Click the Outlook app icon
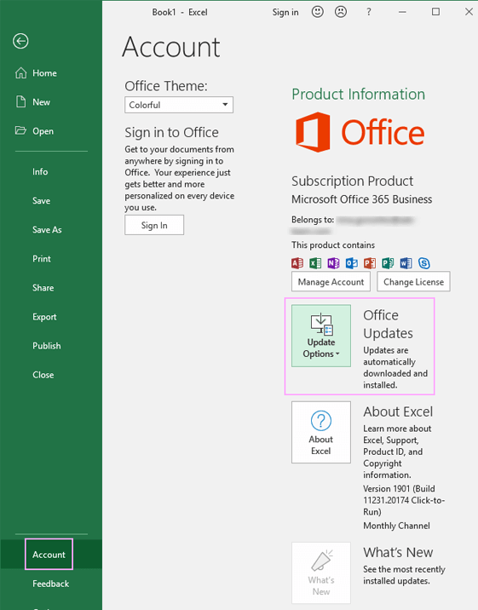The width and height of the screenshot is (478, 610). pyautogui.click(x=352, y=263)
